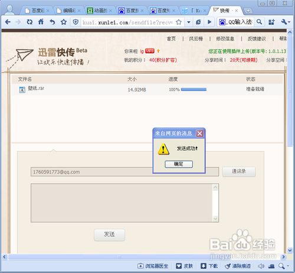Open a new tab with plus button
Viewport: 295px width, 273px height.
click(x=248, y=11)
